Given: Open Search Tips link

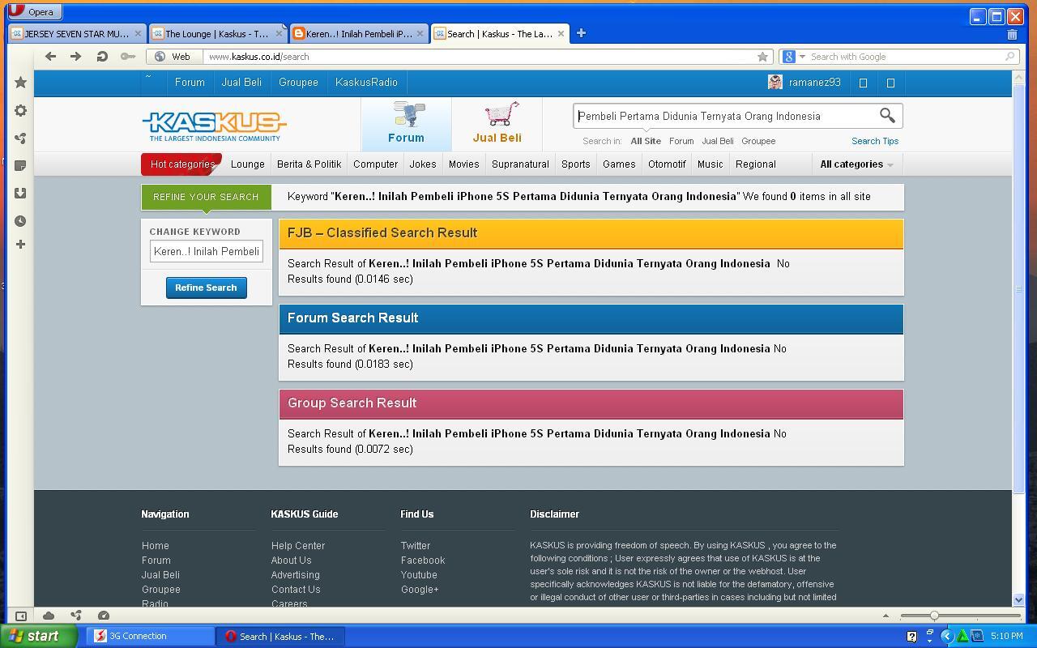Looking at the screenshot, I should click(x=875, y=141).
